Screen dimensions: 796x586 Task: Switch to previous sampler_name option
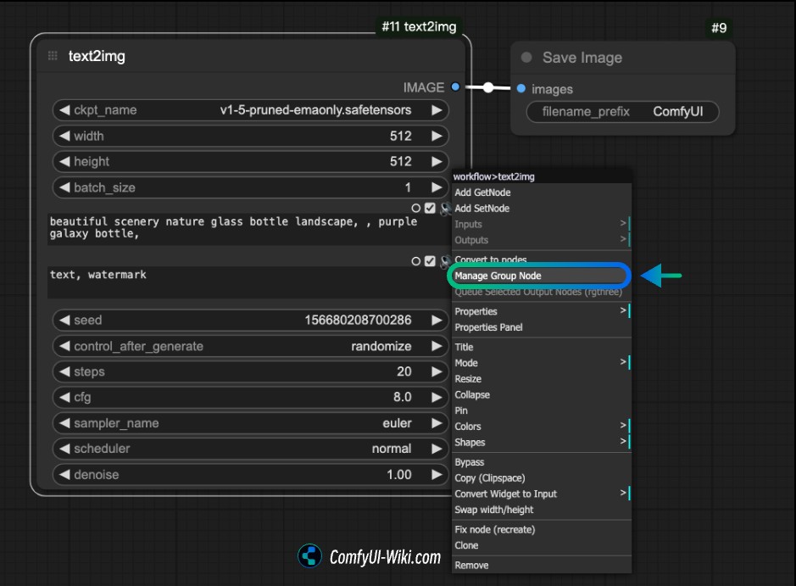pos(64,423)
